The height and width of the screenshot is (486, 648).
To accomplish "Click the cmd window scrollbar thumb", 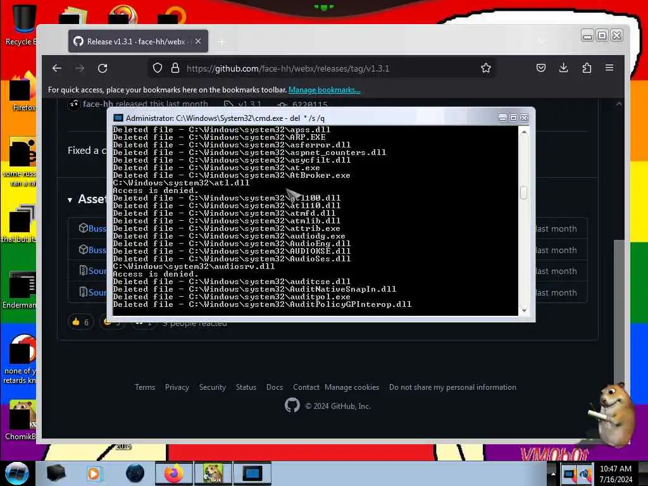I will (x=523, y=192).
